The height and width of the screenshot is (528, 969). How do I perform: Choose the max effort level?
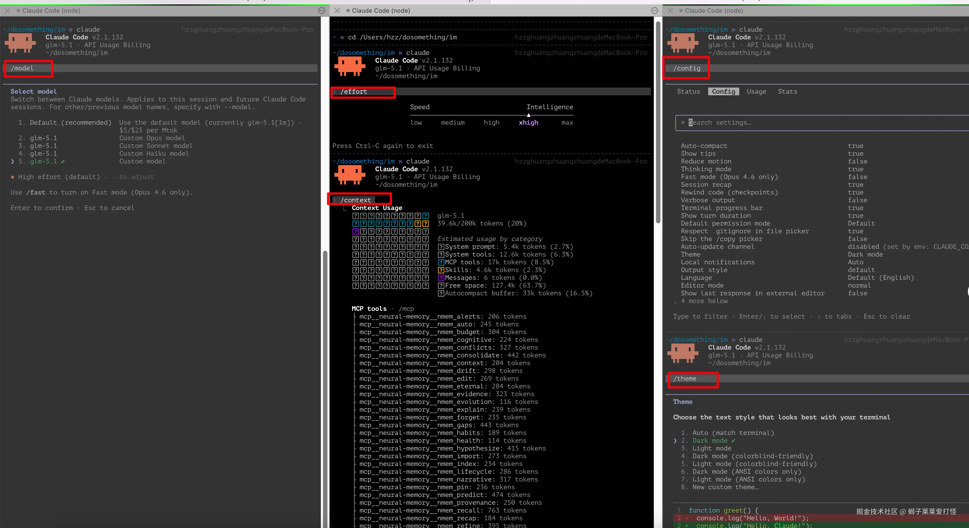(x=567, y=122)
